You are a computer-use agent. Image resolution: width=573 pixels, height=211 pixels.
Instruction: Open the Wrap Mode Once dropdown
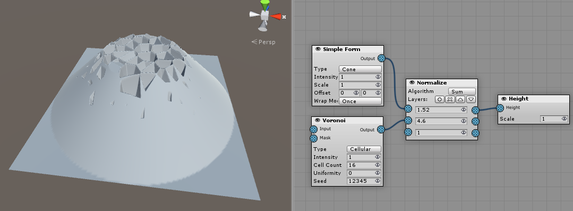coord(361,101)
